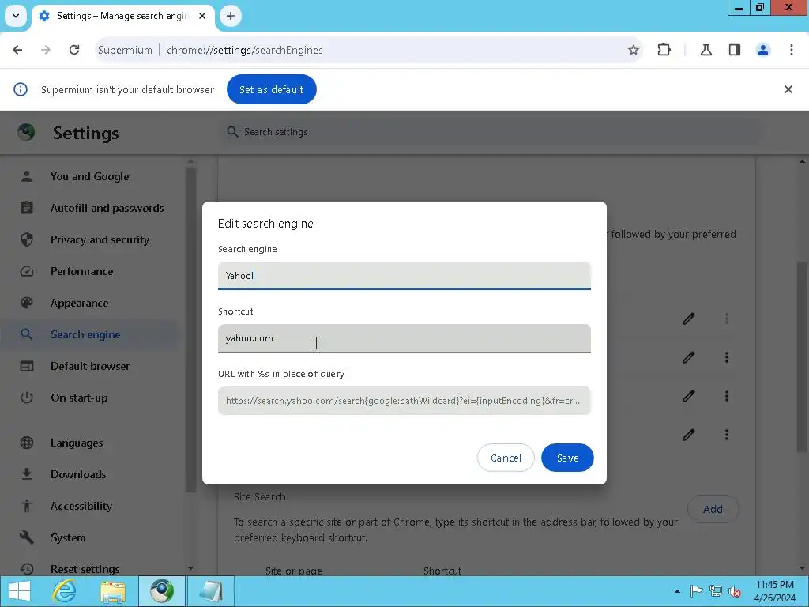Open the fourth row's more actions menu
This screenshot has height=607, width=809.
click(x=727, y=435)
